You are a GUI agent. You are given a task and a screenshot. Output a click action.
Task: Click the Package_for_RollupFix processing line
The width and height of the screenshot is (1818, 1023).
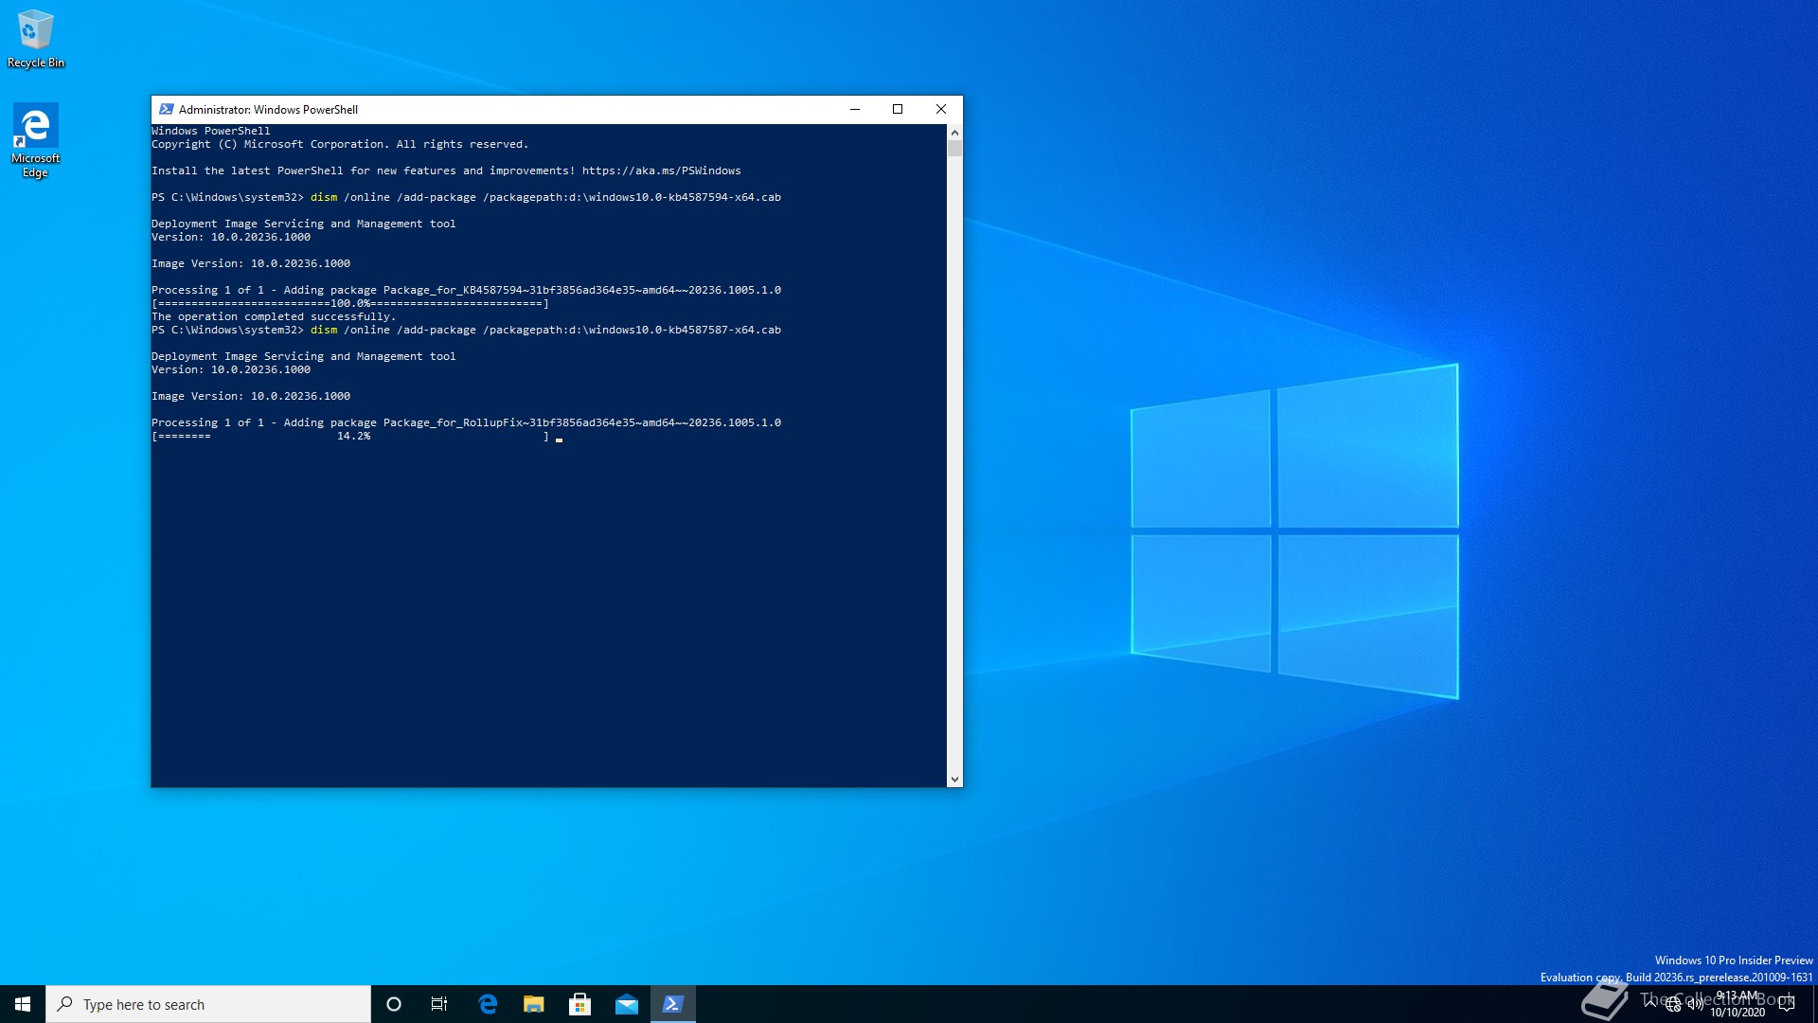point(466,422)
